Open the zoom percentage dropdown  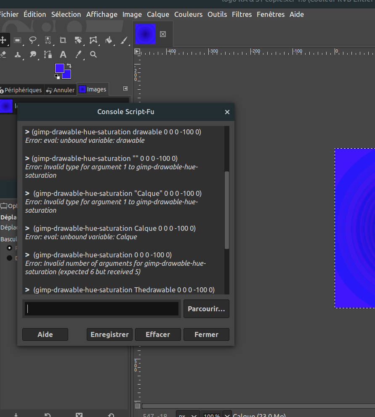point(227,415)
